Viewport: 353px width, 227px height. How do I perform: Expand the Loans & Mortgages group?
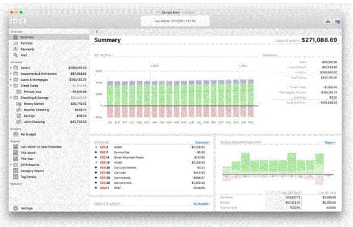tap(11, 80)
